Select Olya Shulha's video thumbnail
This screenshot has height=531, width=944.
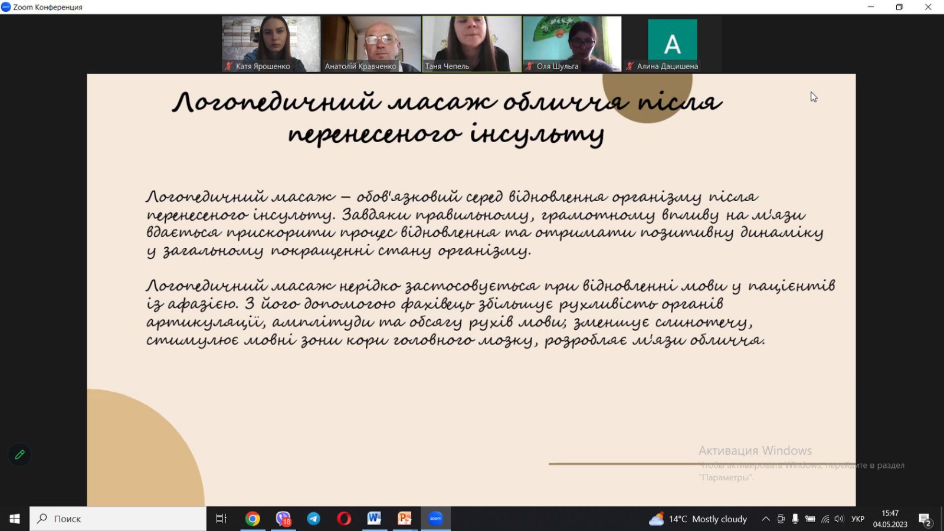572,44
